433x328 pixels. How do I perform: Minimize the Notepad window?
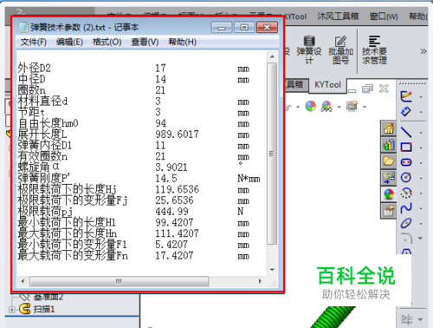pyautogui.click(x=222, y=28)
